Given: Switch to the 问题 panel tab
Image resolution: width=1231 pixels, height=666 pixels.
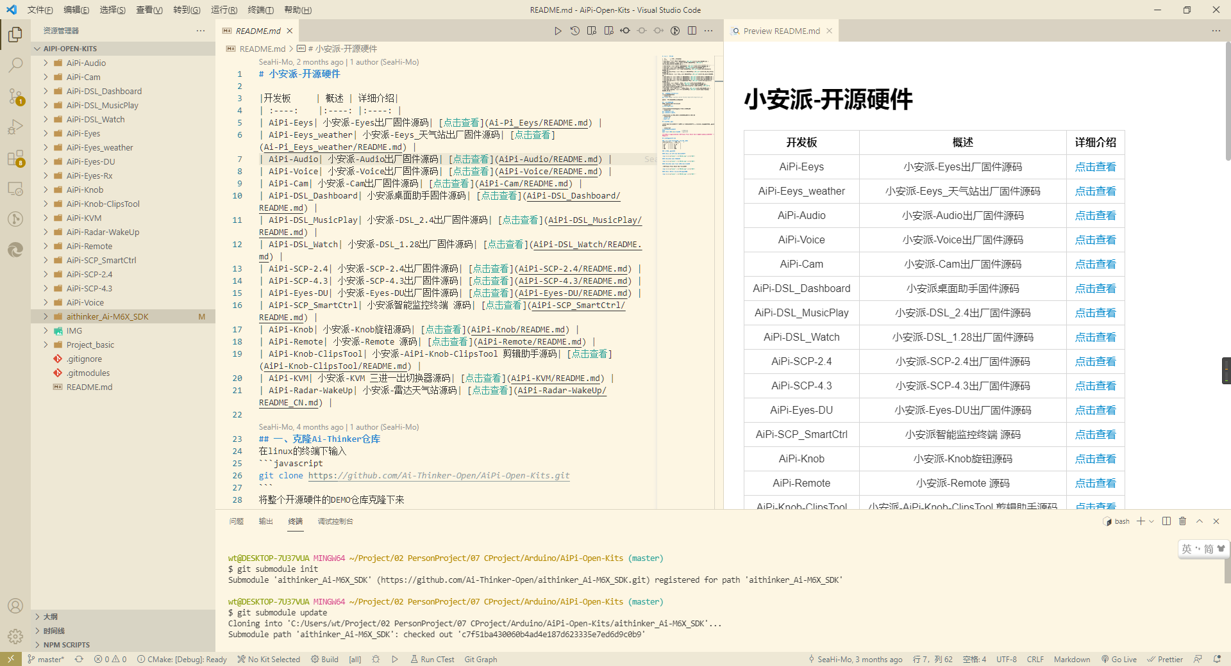Looking at the screenshot, I should click(237, 521).
